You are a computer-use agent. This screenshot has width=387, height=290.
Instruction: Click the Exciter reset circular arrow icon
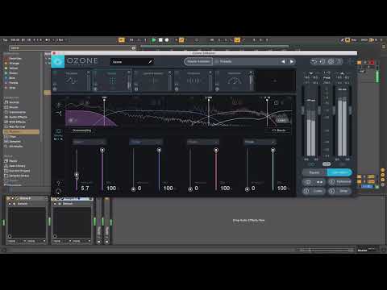[58, 191]
